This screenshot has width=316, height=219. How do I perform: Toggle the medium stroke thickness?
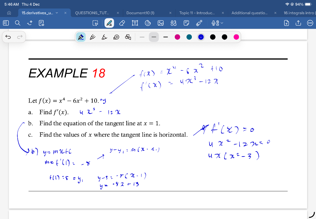pos(154,37)
